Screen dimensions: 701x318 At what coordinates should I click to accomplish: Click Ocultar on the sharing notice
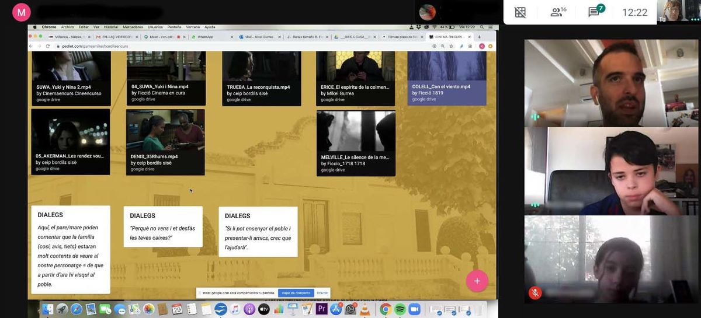point(322,293)
